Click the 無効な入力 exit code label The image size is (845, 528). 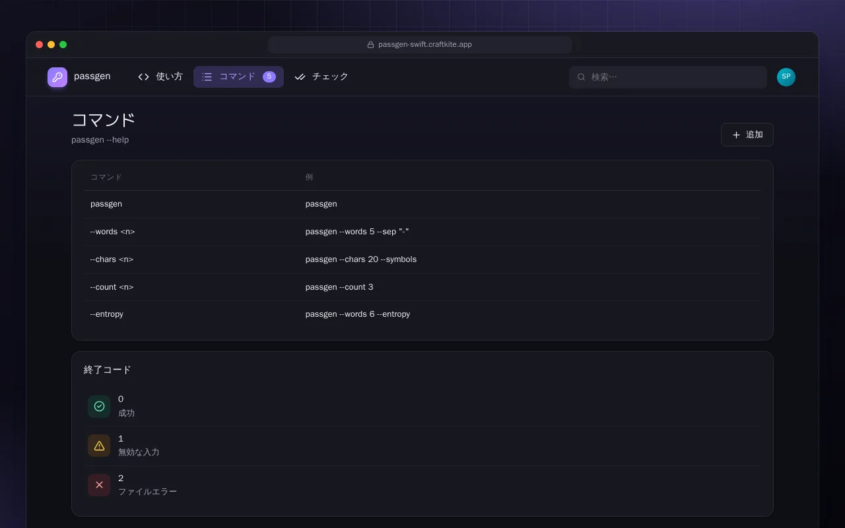click(x=139, y=453)
